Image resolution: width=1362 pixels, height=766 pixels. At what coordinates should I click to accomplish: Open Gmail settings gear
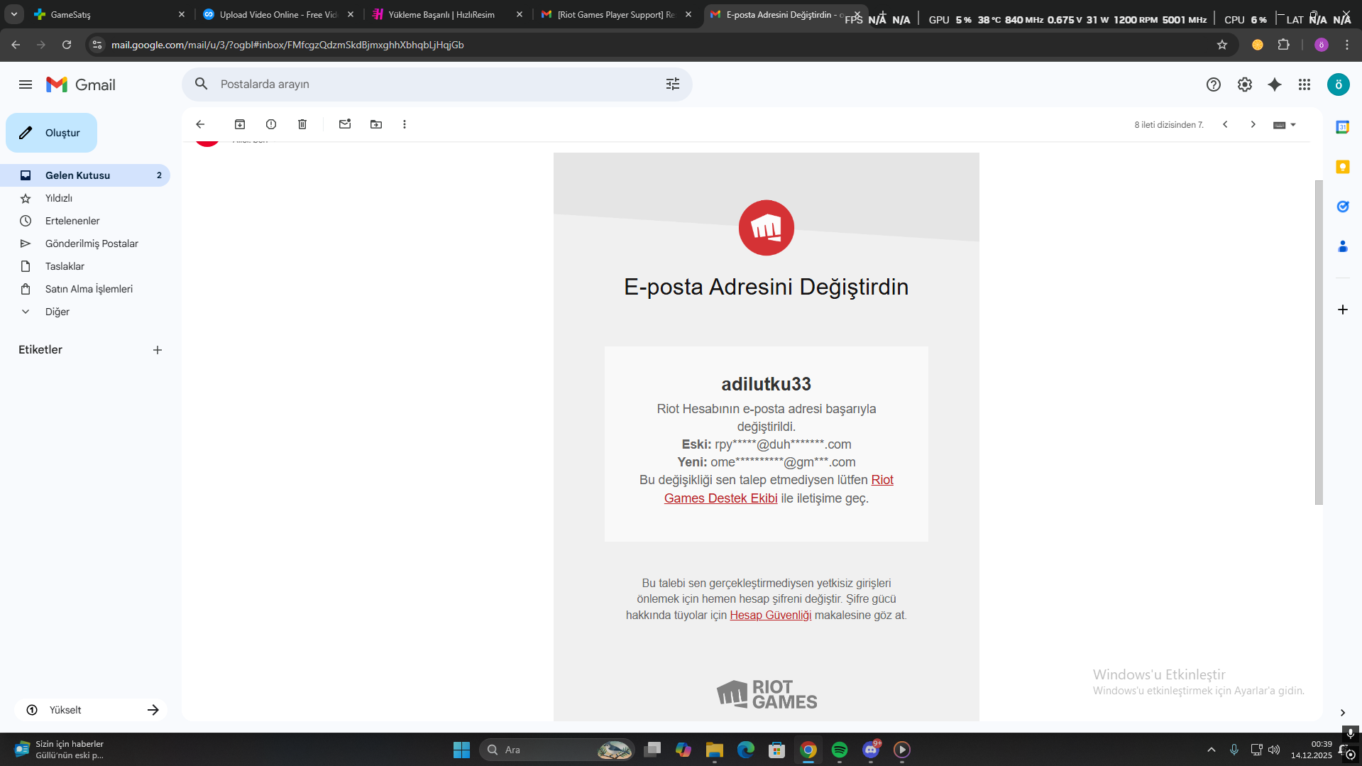click(1245, 84)
